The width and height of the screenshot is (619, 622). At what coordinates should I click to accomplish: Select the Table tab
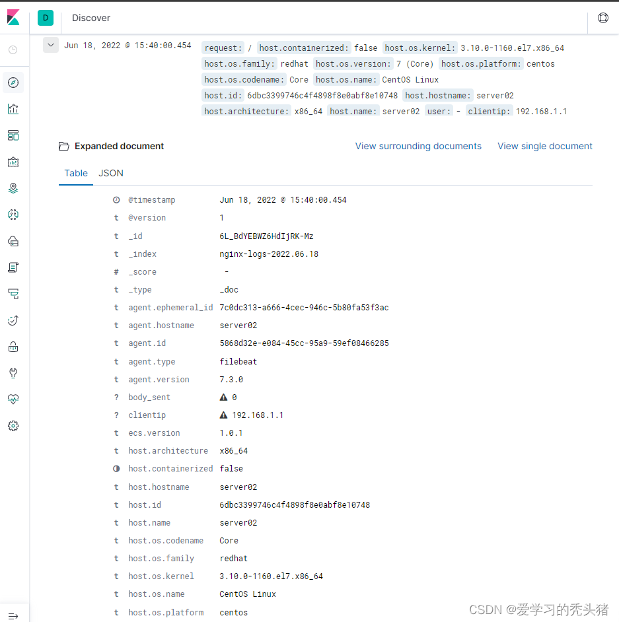[x=75, y=173]
